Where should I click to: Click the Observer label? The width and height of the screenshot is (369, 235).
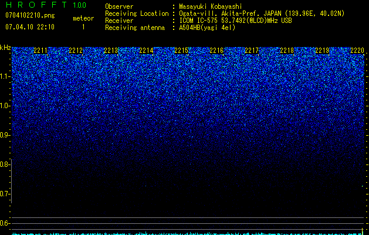pyautogui.click(x=119, y=6)
